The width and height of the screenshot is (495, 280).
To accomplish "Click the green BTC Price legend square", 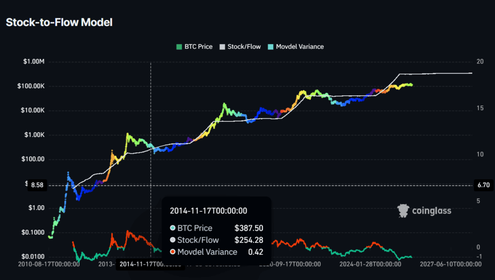I will pyautogui.click(x=179, y=47).
